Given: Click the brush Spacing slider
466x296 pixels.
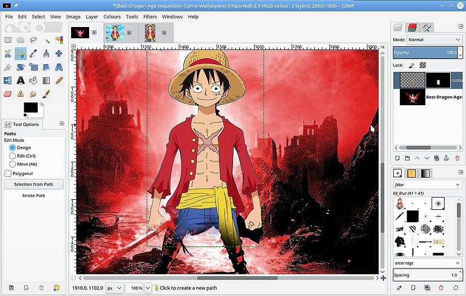Looking at the screenshot, I should coord(425,275).
